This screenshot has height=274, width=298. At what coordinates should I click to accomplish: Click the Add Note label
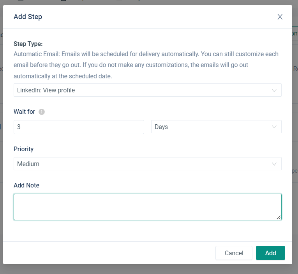point(26,185)
